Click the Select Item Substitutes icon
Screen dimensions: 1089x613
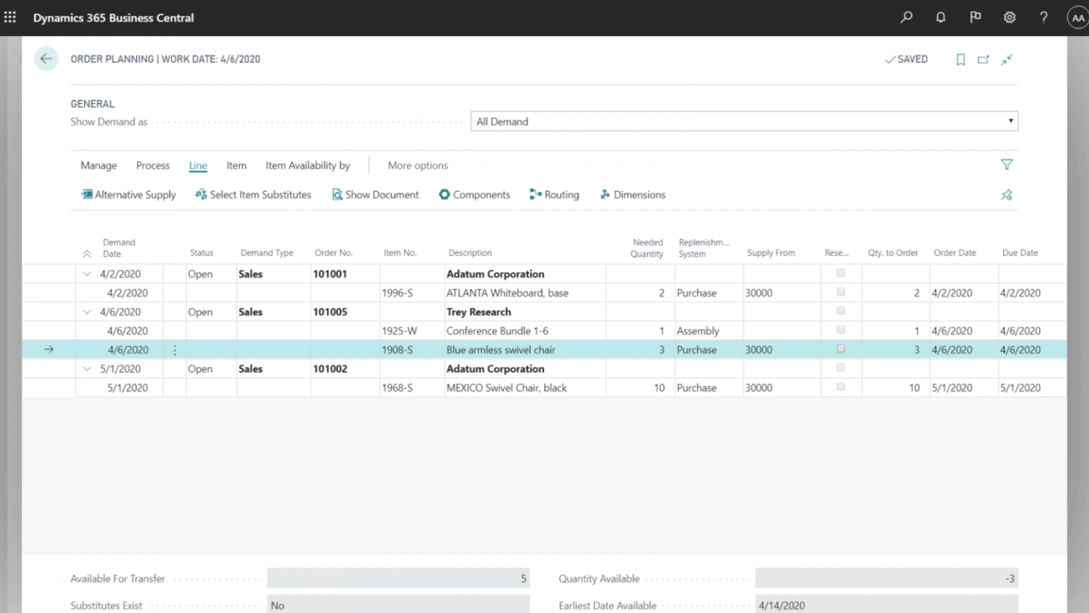[201, 194]
